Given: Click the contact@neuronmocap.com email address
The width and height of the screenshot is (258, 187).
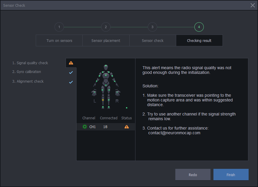Looking at the screenshot, I should point(174,133).
